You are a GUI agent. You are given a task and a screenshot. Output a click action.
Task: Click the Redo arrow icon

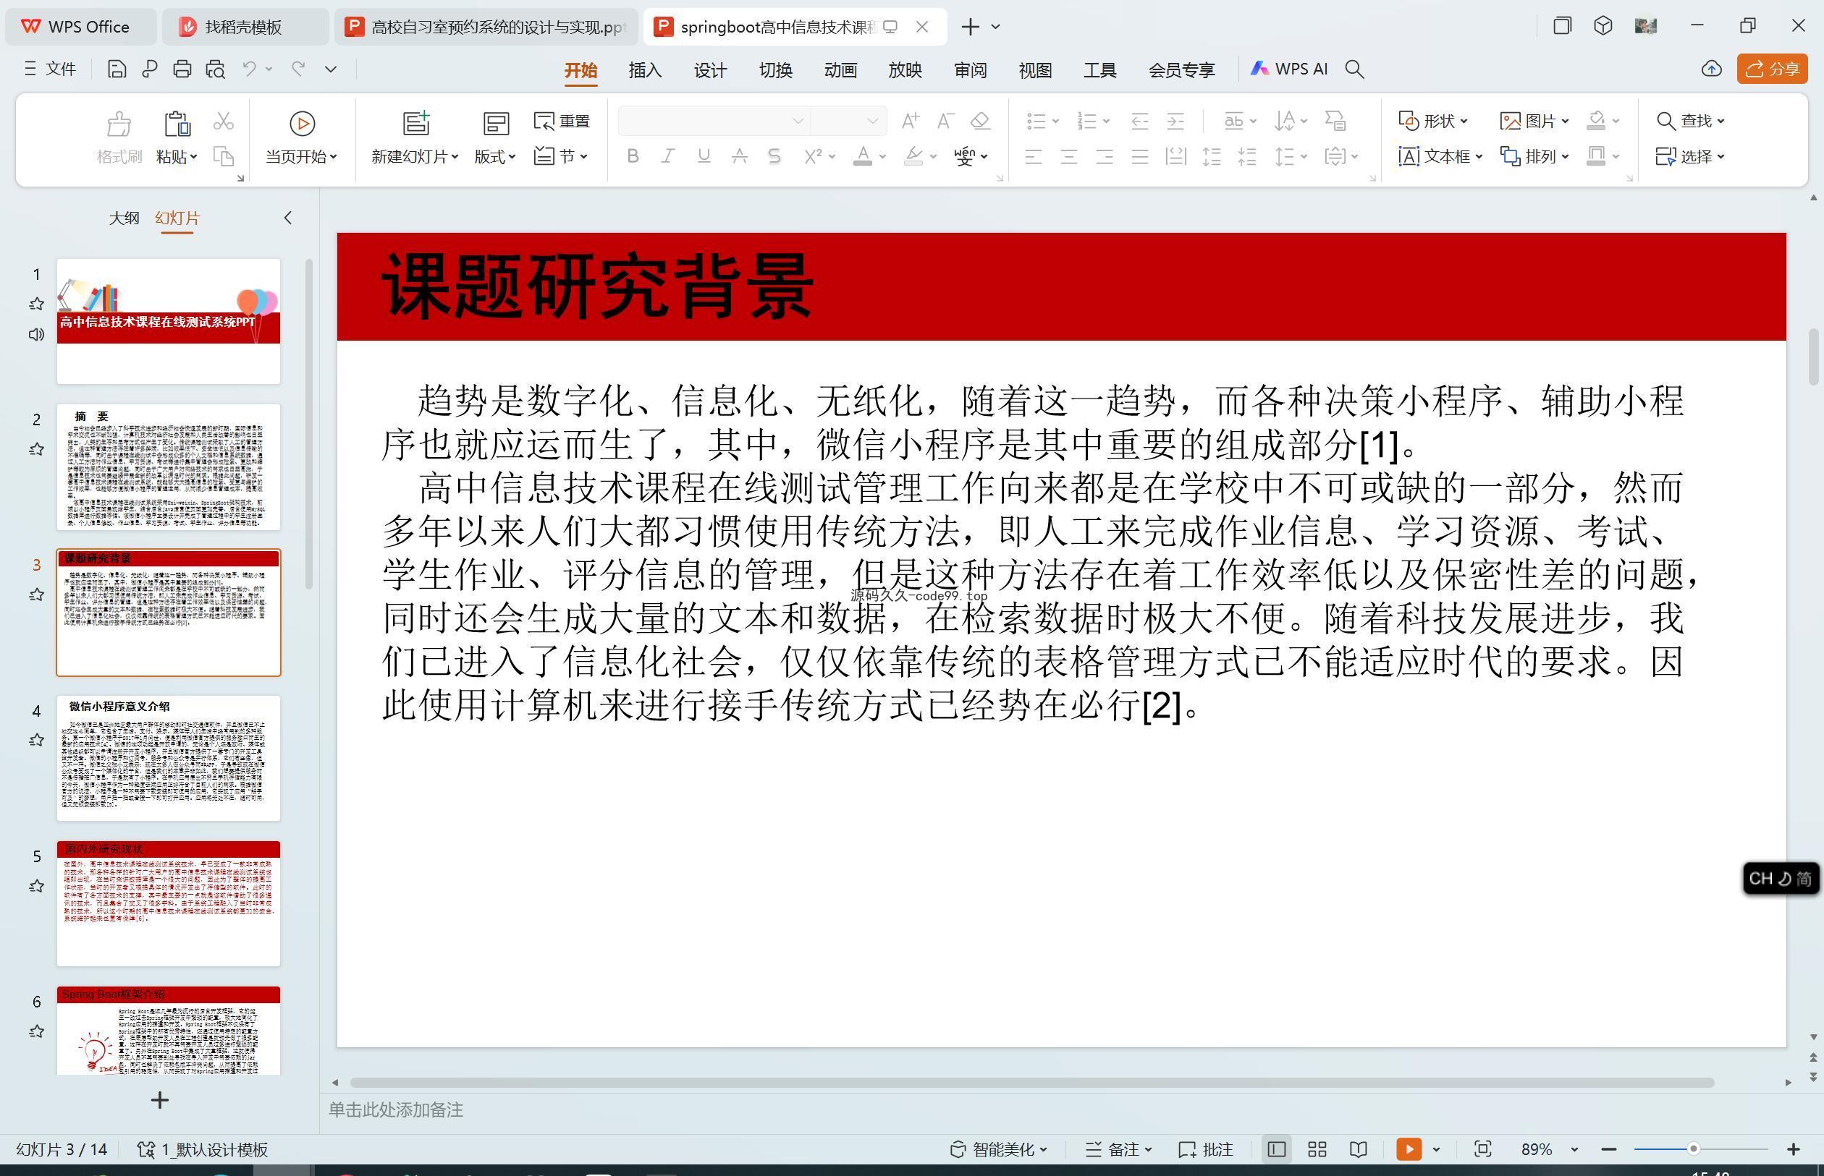click(298, 69)
